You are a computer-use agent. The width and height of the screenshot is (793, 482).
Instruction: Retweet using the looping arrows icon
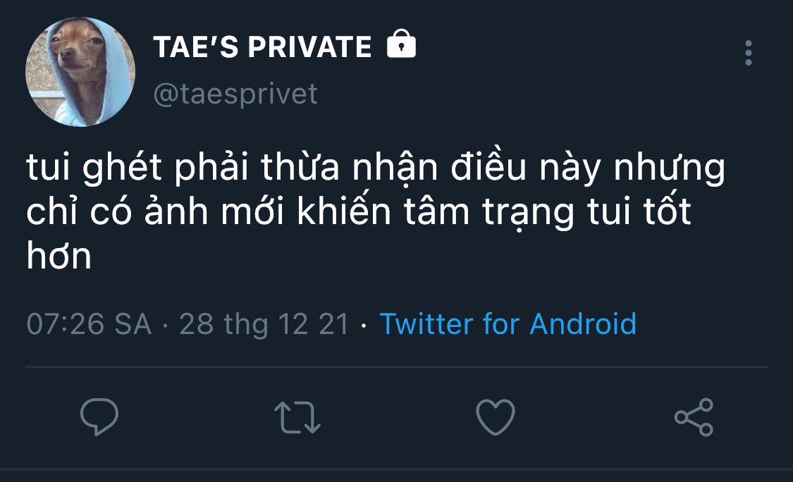(297, 417)
